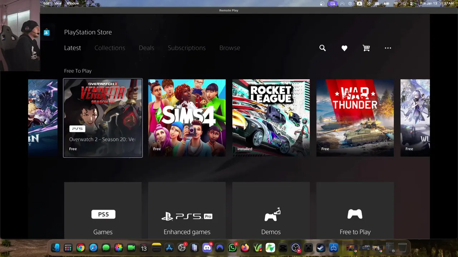Open the wishlist heart icon
This screenshot has height=257, width=458.
click(344, 48)
